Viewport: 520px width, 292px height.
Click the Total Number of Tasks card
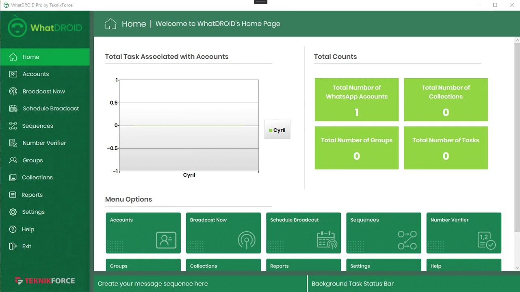point(446,148)
